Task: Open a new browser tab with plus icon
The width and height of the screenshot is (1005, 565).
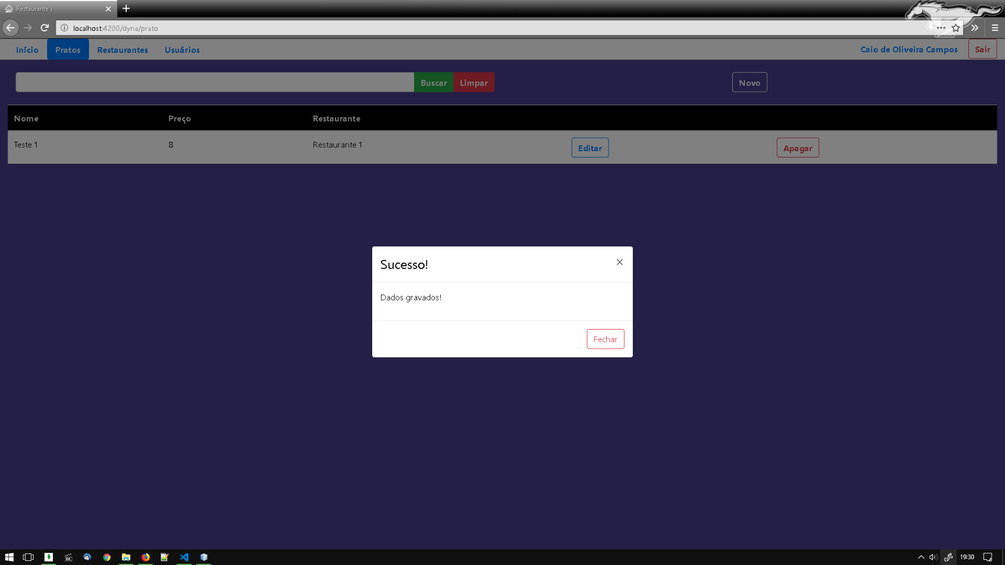Action: point(126,9)
